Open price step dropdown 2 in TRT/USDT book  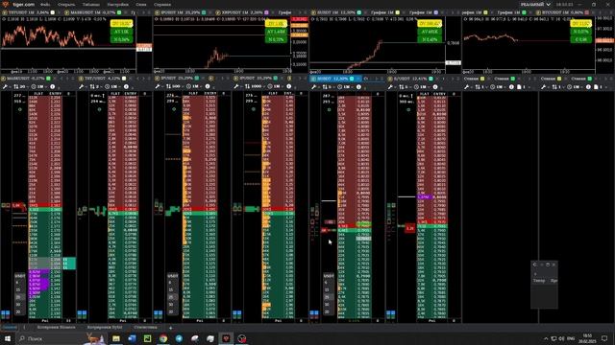(x=95, y=86)
